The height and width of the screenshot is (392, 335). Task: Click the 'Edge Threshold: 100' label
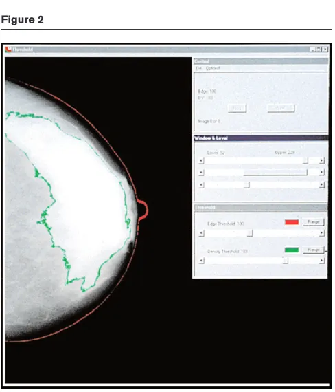coord(225,224)
